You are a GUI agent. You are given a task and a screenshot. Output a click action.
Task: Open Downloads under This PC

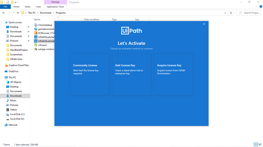pos(16,96)
